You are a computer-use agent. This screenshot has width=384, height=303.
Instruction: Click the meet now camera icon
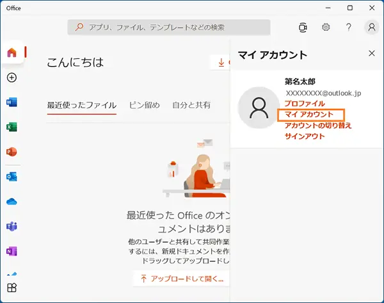click(303, 27)
